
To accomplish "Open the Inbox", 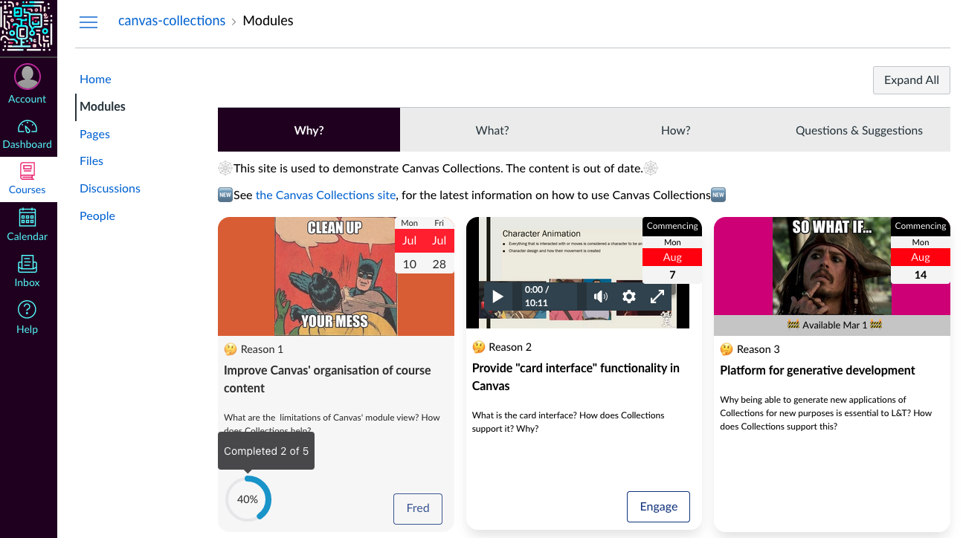I will (x=28, y=271).
